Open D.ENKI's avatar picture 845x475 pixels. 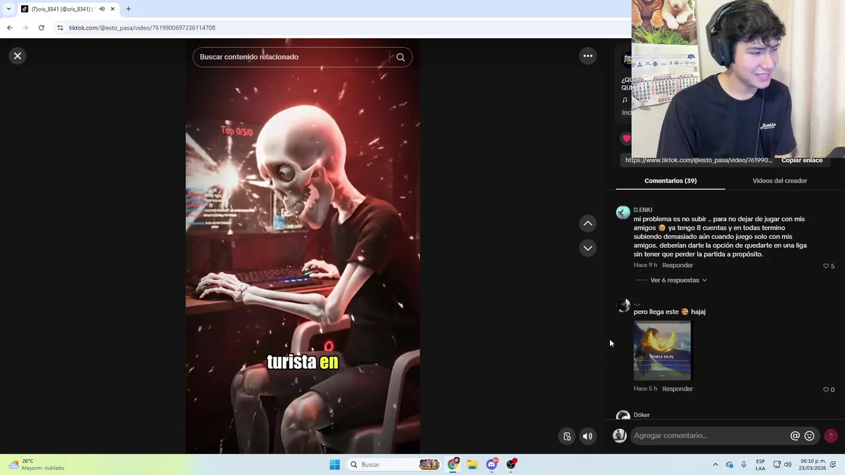point(623,212)
